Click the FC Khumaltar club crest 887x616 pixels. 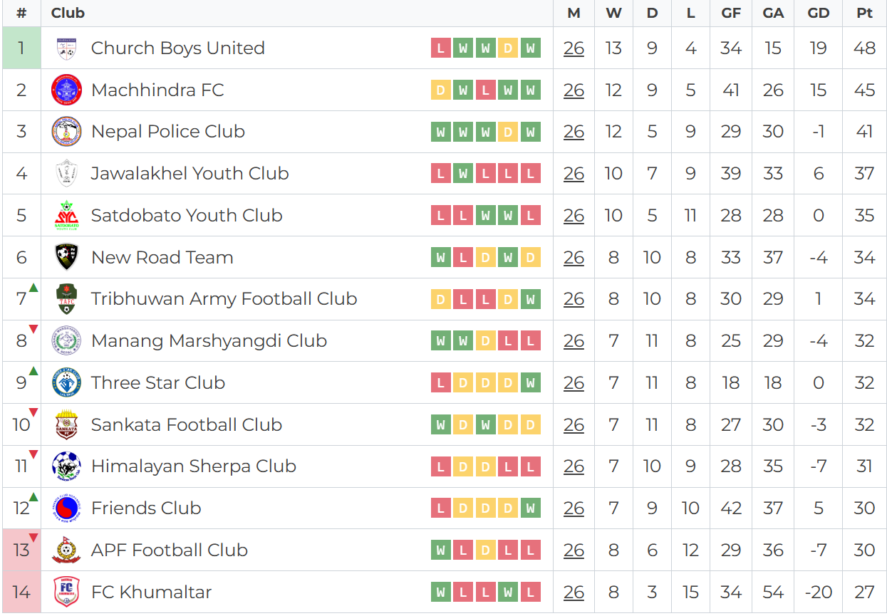point(66,592)
